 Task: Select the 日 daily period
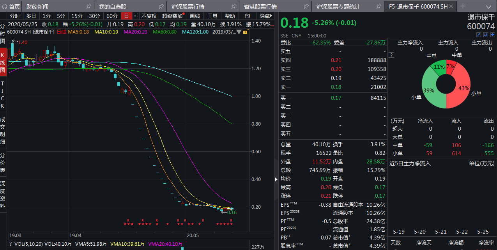(x=127, y=16)
